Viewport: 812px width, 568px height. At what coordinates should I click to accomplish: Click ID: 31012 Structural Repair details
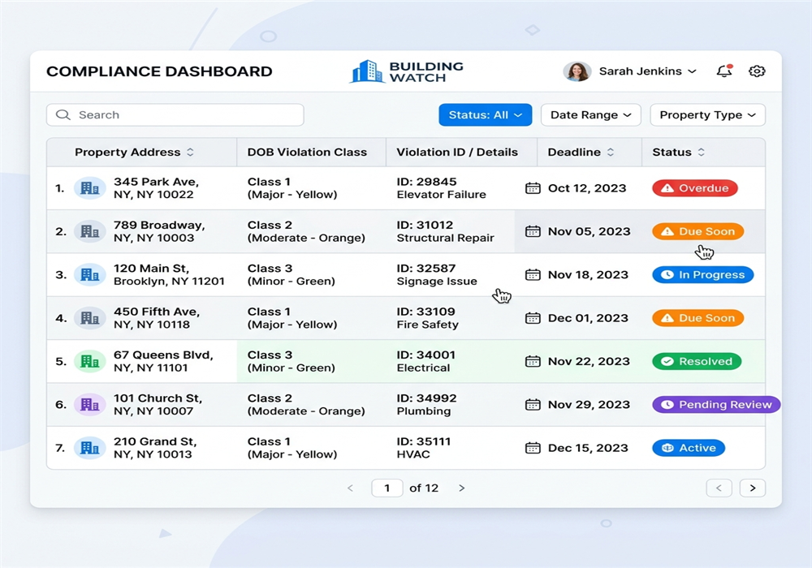[445, 231]
